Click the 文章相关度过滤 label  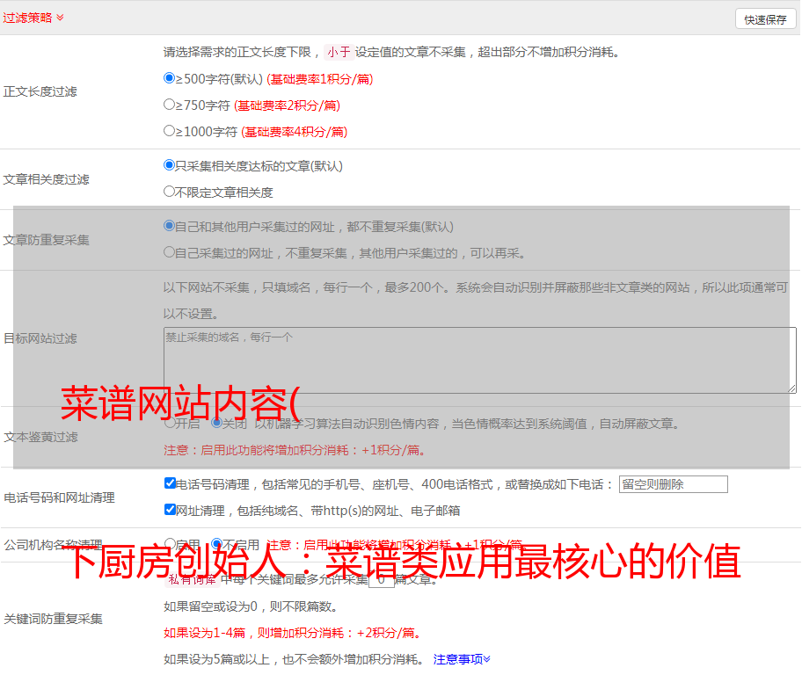pyautogui.click(x=46, y=179)
